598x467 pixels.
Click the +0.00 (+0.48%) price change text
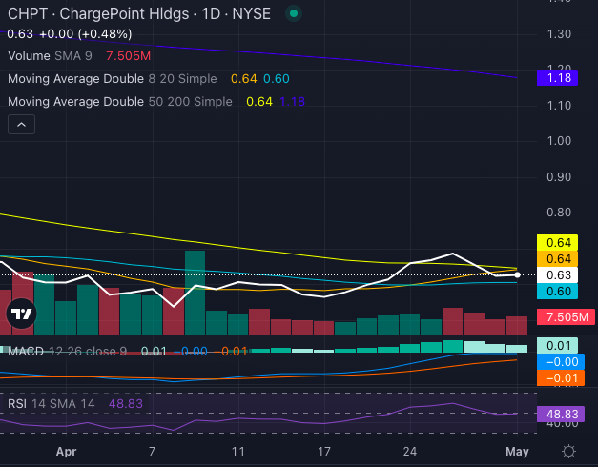pyautogui.click(x=86, y=34)
